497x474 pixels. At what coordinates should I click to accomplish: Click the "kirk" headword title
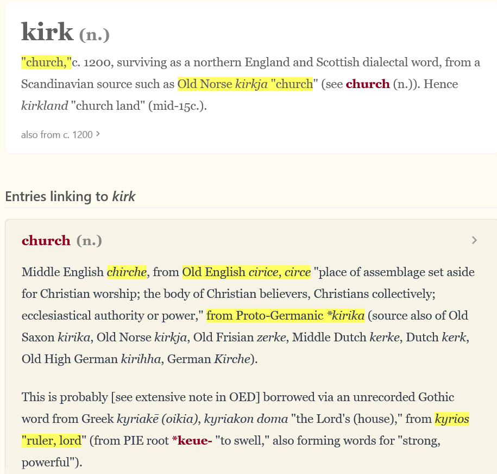[47, 32]
